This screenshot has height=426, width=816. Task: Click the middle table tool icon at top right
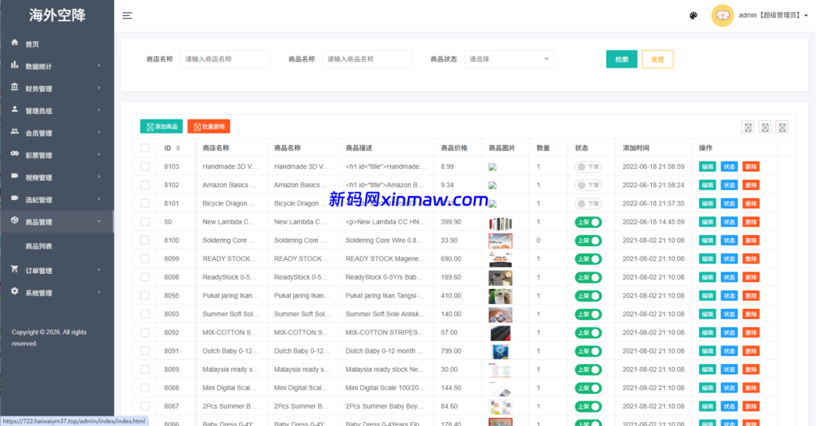point(765,127)
